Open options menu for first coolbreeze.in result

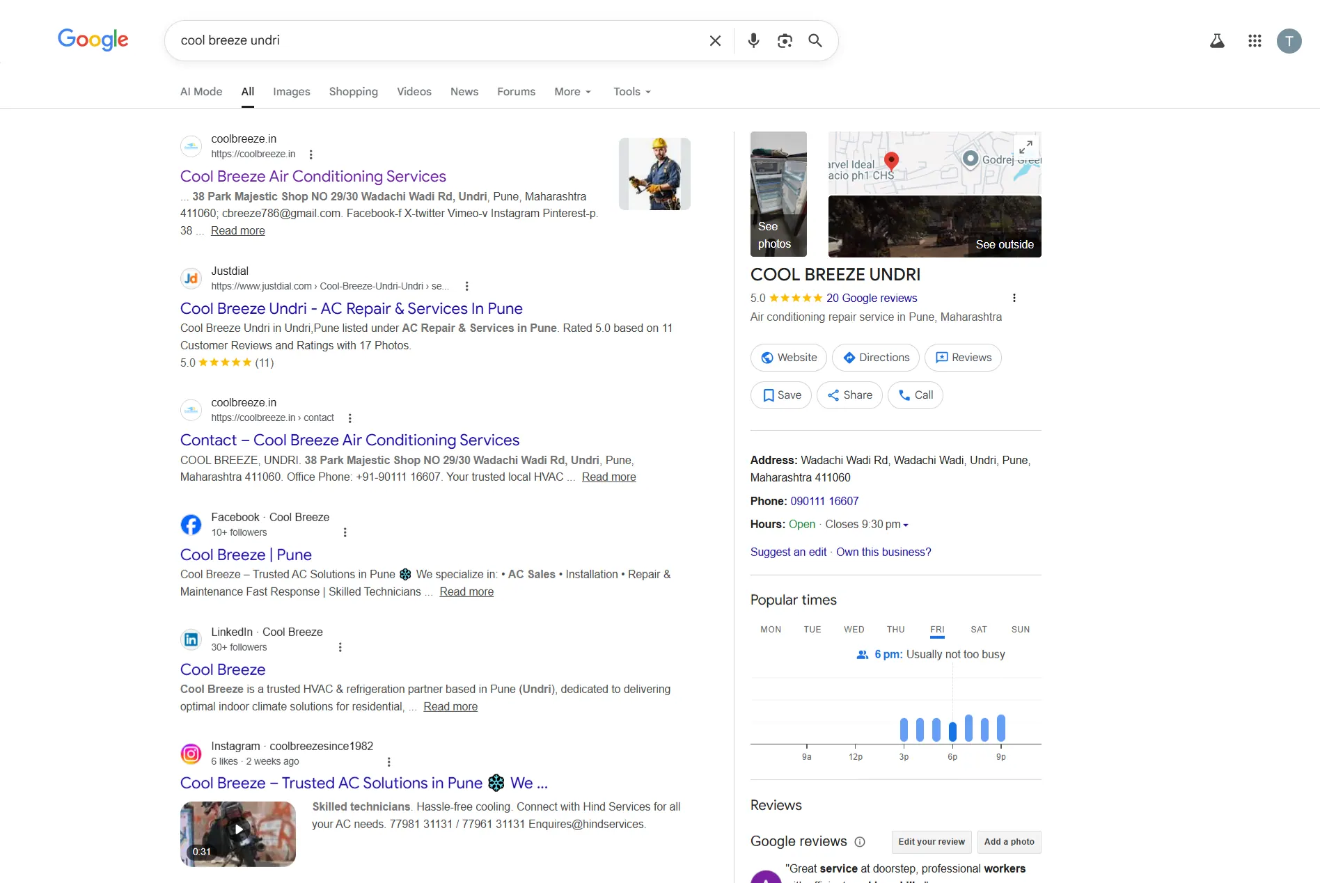click(311, 154)
